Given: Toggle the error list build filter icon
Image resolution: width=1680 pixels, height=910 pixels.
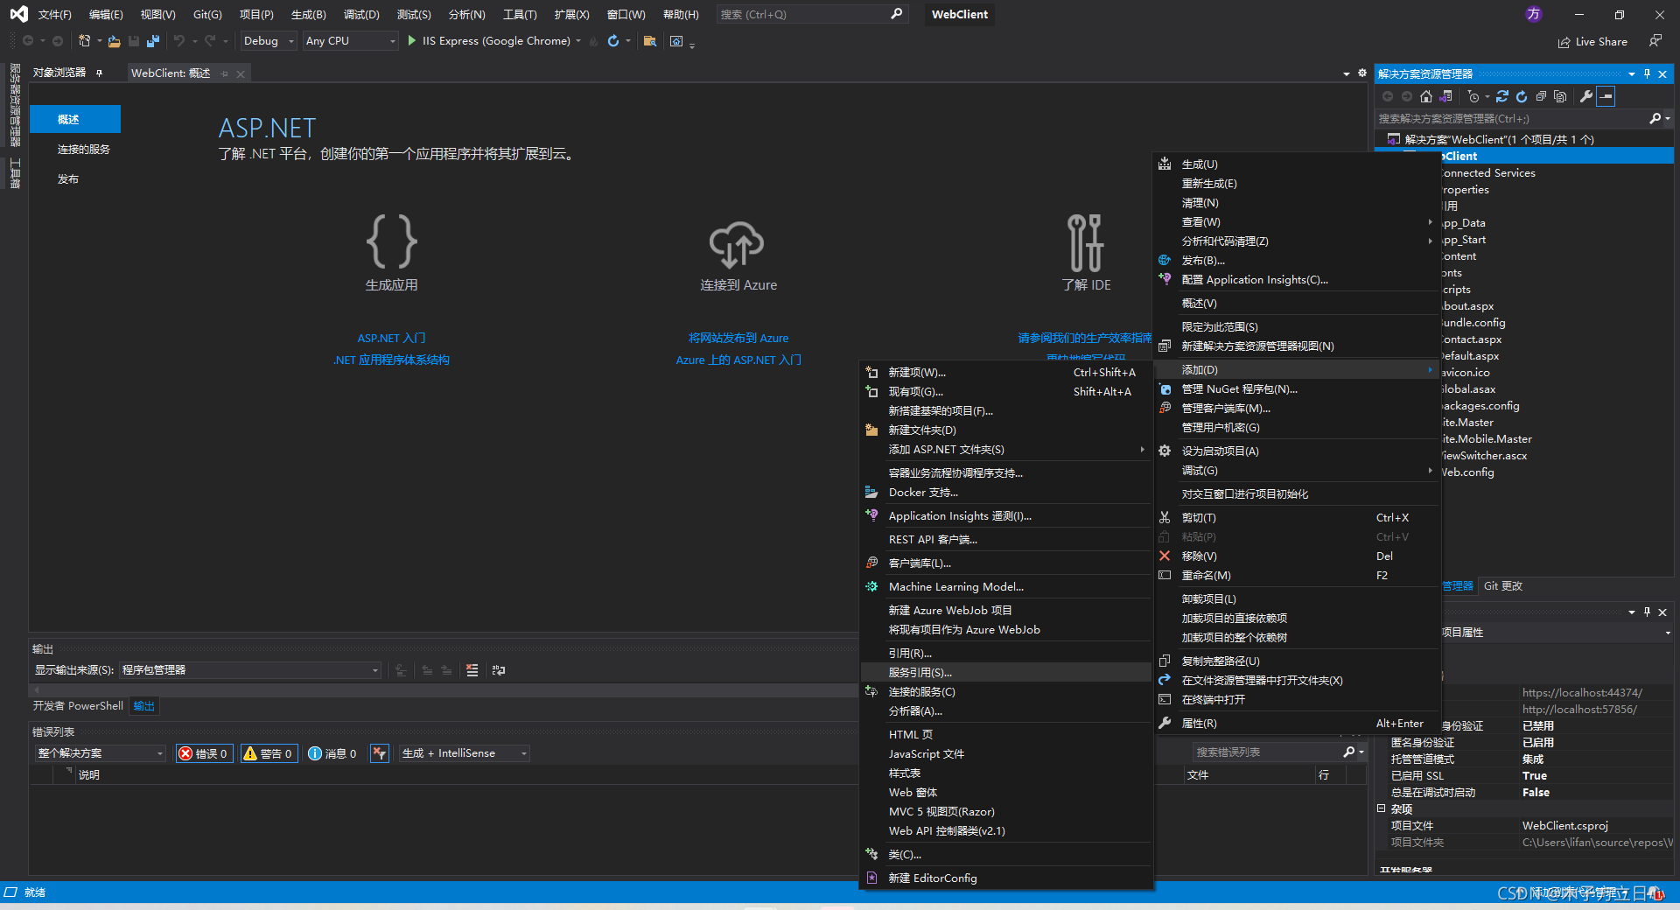Looking at the screenshot, I should [x=379, y=753].
